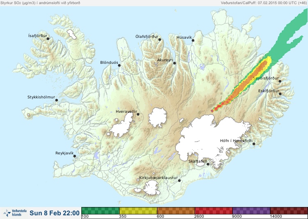Click the red 2600 legend swatch
Screen dimensions: 308x219
[x=214, y=211]
